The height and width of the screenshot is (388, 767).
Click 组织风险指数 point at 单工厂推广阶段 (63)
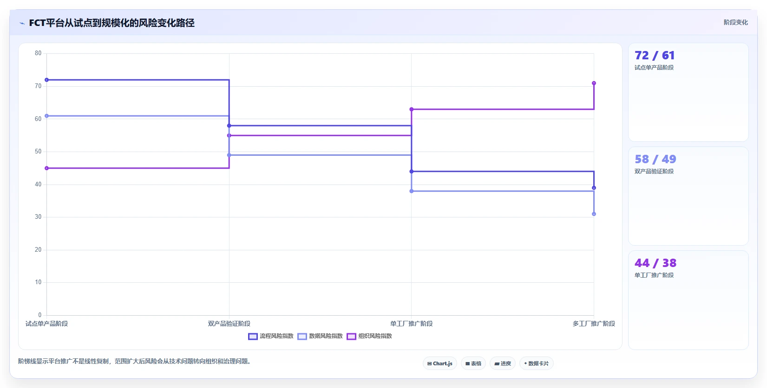[412, 109]
